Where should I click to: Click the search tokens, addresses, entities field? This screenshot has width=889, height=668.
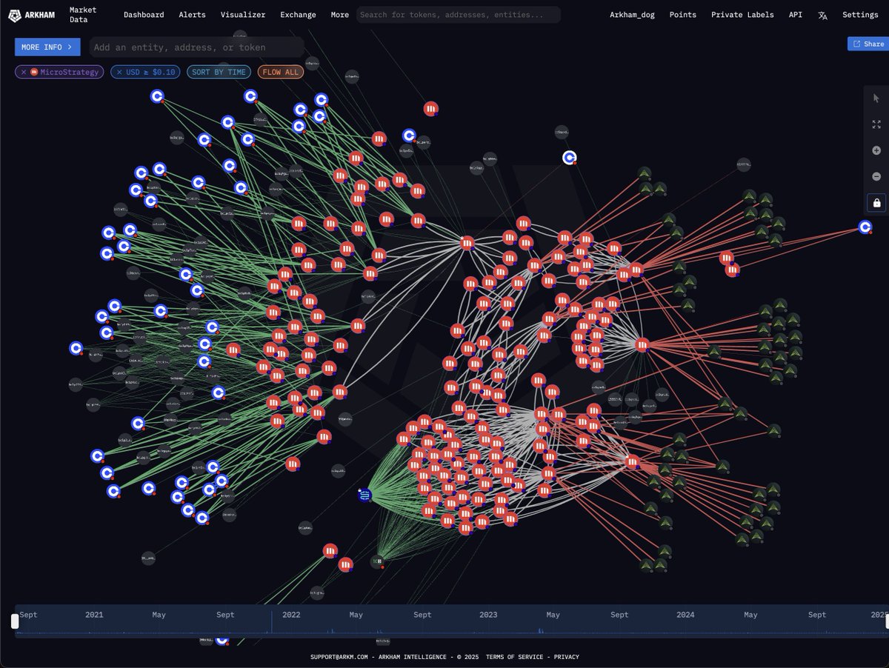coord(459,15)
